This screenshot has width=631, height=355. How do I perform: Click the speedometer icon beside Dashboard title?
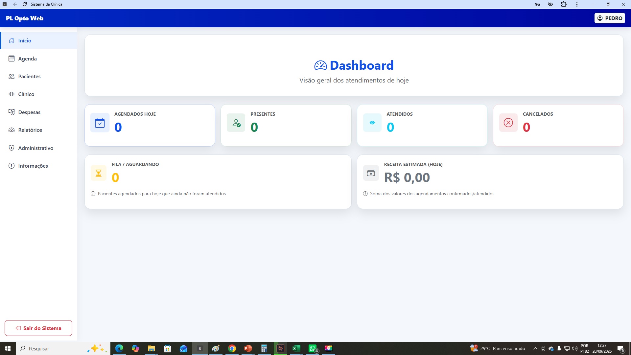pyautogui.click(x=320, y=65)
